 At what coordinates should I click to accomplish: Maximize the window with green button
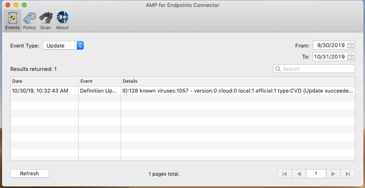[24, 5]
